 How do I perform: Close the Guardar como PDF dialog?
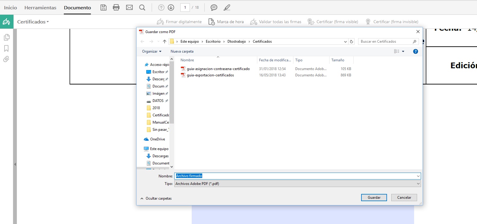[x=418, y=32]
